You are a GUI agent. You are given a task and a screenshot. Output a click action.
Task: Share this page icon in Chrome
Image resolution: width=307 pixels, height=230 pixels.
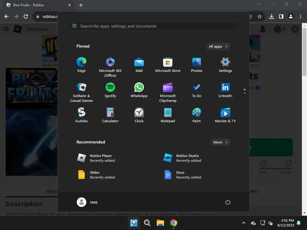click(251, 17)
